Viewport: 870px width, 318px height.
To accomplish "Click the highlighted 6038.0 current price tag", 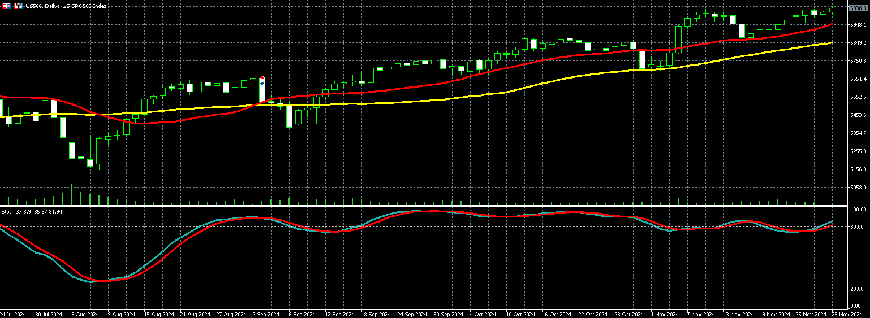I will [858, 8].
